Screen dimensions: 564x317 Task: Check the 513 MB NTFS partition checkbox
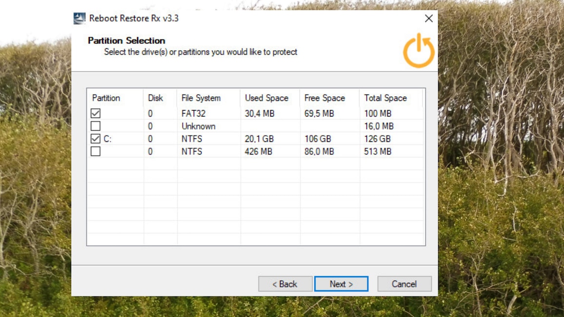(x=95, y=151)
